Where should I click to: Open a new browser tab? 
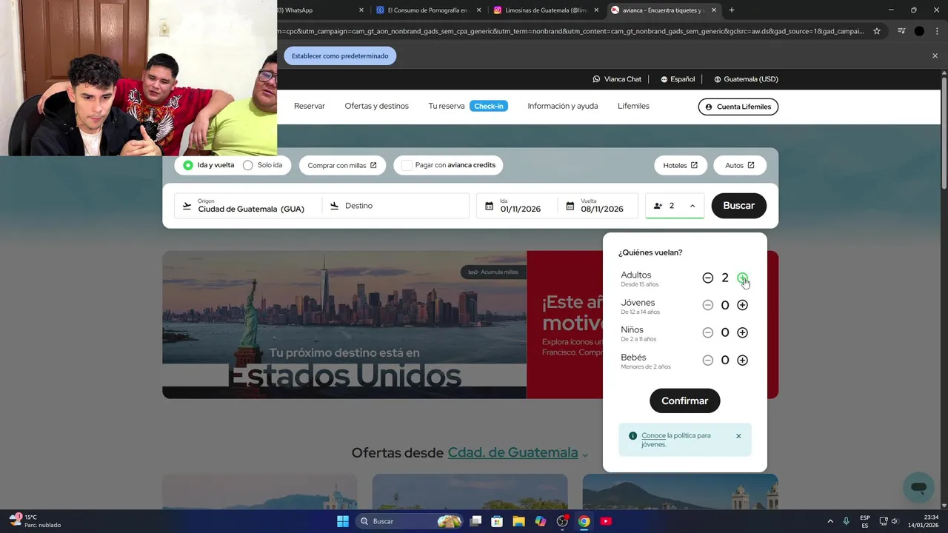[x=732, y=10]
